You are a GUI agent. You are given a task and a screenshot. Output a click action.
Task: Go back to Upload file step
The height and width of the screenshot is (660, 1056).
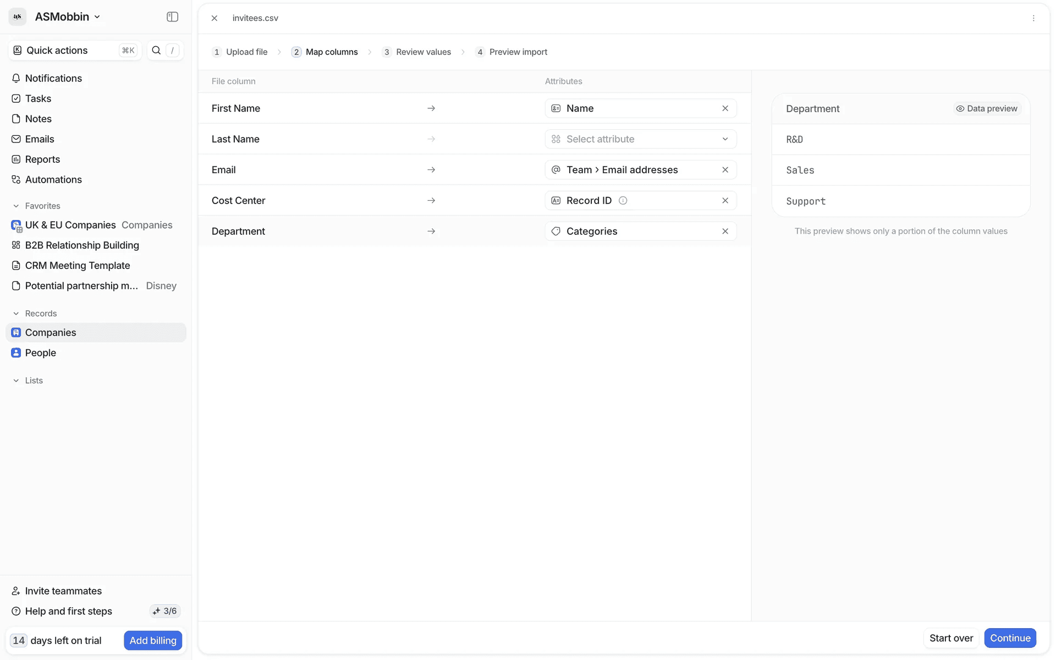[246, 52]
